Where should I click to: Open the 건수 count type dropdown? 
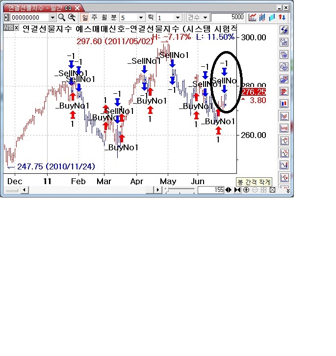(x=206, y=17)
